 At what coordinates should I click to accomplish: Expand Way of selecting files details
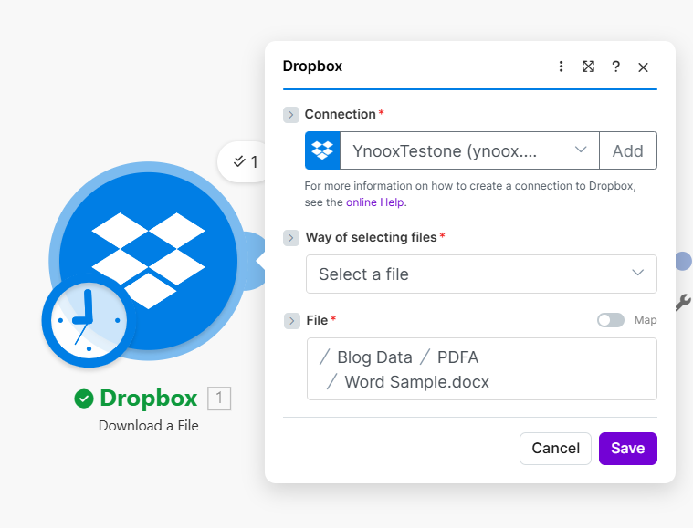[291, 238]
